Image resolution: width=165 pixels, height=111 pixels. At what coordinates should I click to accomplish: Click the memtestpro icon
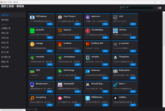[60, 58]
